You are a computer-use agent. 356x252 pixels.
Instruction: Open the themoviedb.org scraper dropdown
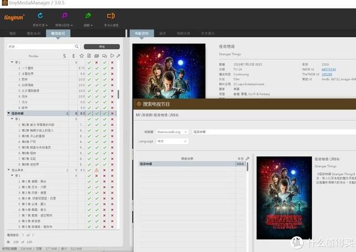(x=172, y=132)
